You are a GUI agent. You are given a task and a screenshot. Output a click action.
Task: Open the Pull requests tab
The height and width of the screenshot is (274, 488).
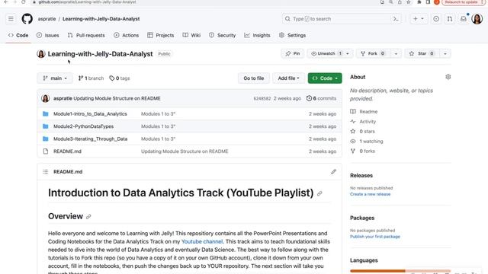[86, 36]
